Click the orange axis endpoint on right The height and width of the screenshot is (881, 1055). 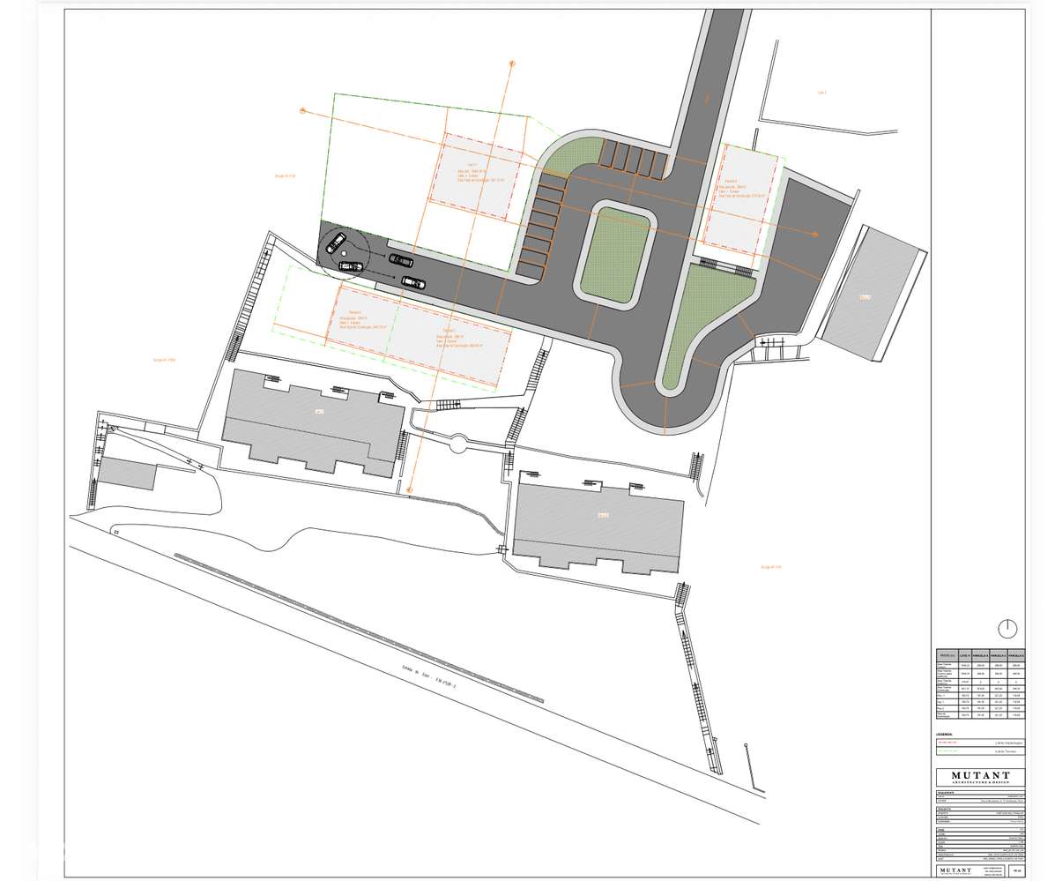tap(814, 235)
